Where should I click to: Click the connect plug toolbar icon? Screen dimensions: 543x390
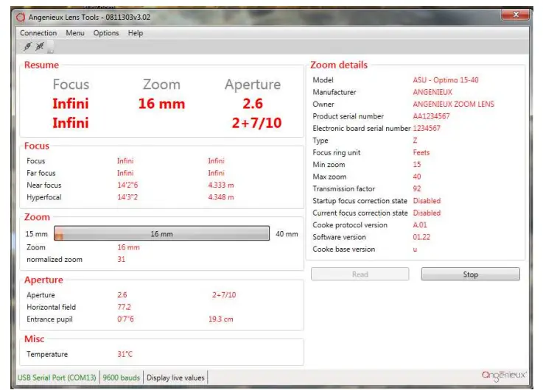(28, 46)
